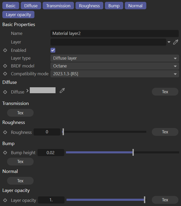Click keyframe diamond for Layer opacity
181x206 pixels.
[x=5, y=200]
